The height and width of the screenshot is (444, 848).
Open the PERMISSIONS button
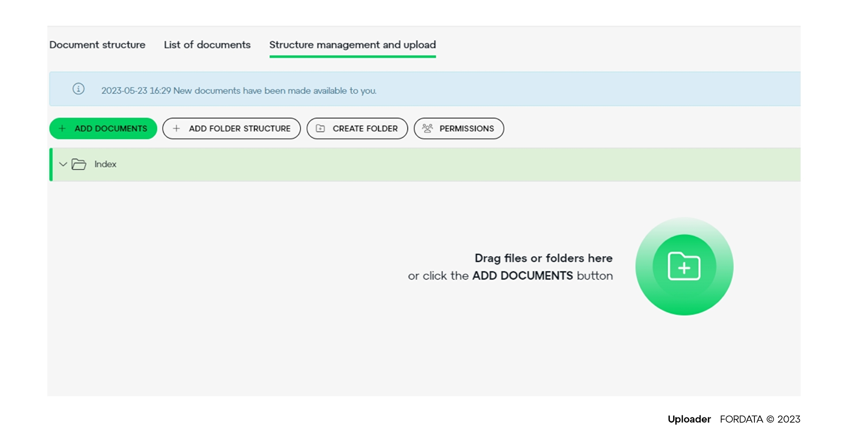coord(459,129)
